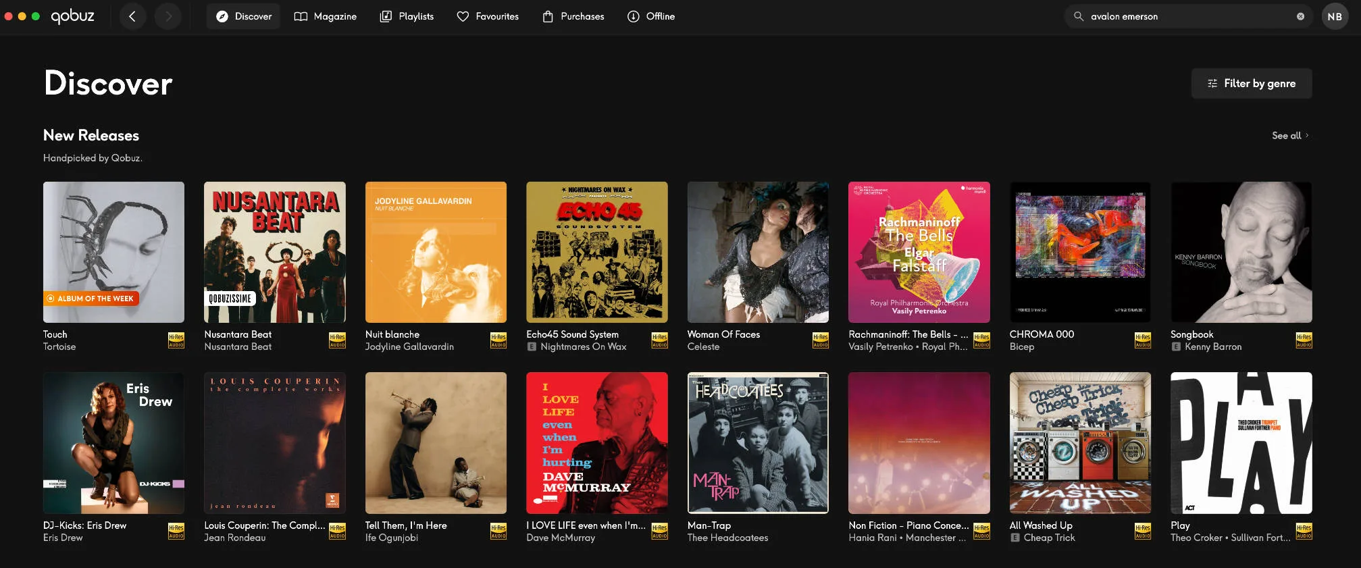Click the explicit E icon beside Kenny Barron
The width and height of the screenshot is (1361, 568).
tap(1176, 346)
